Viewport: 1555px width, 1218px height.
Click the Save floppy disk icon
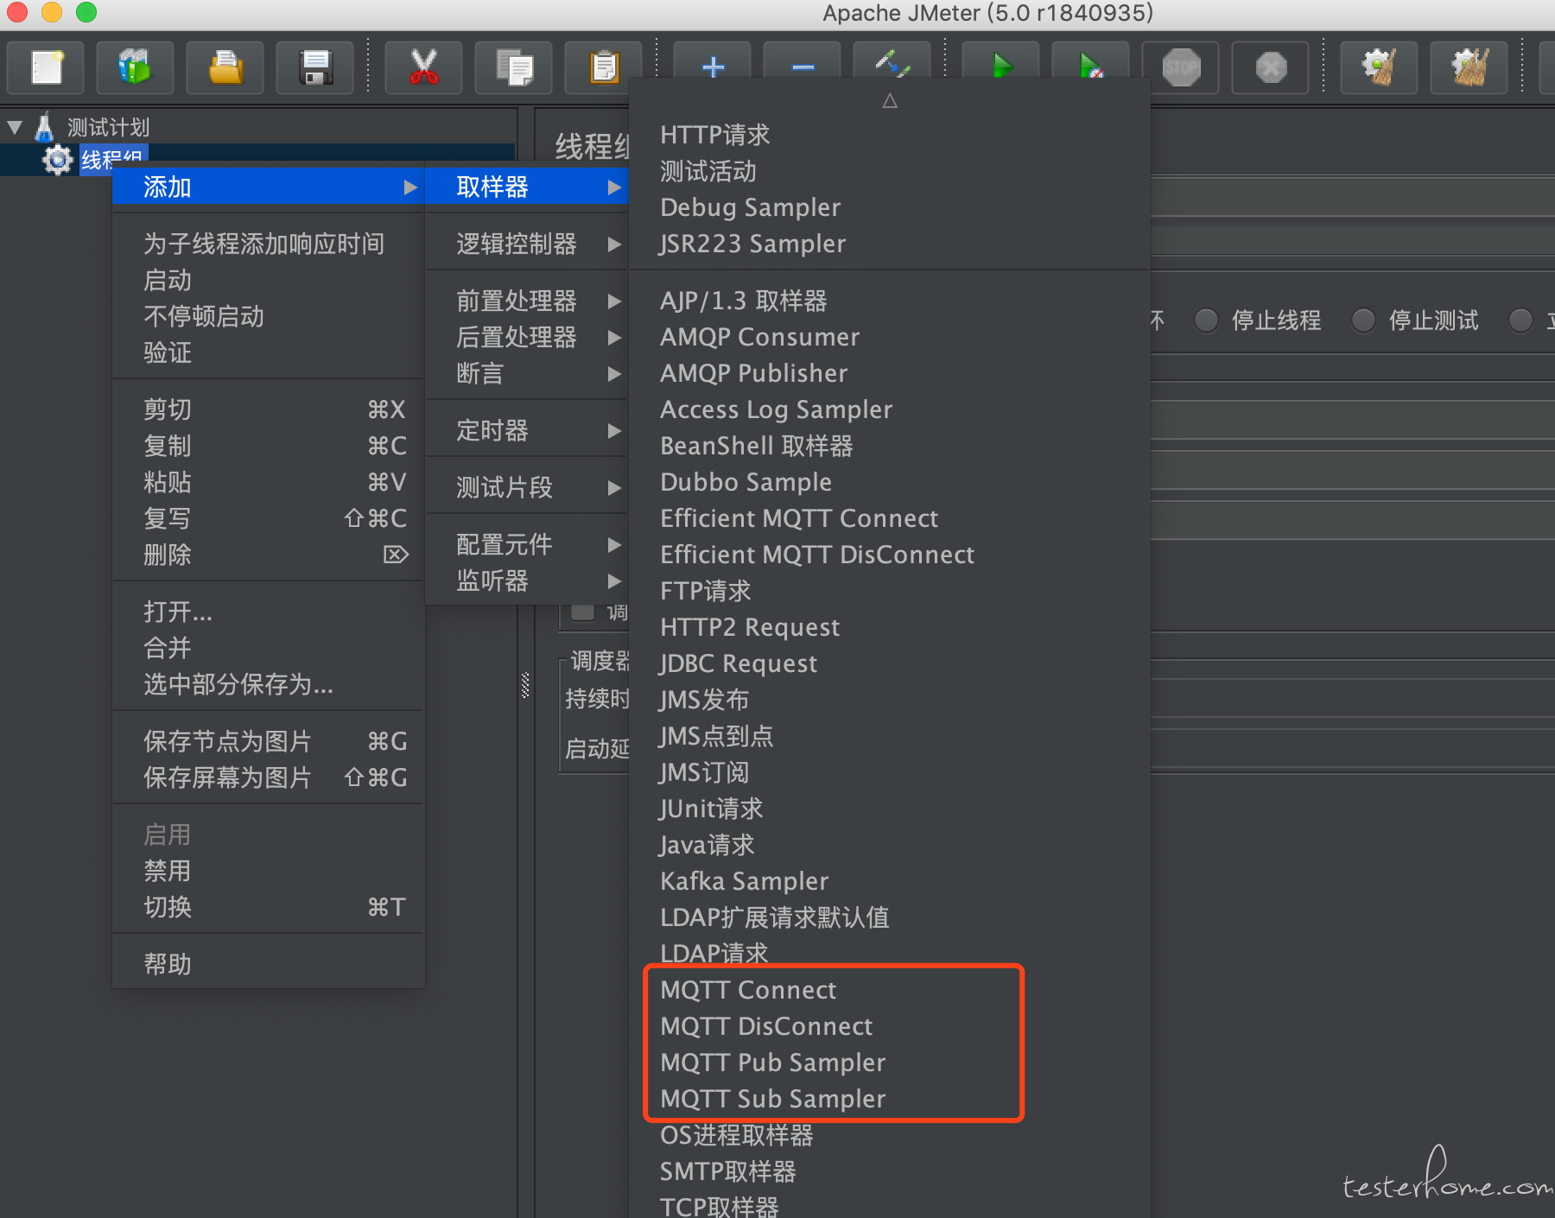click(x=314, y=67)
